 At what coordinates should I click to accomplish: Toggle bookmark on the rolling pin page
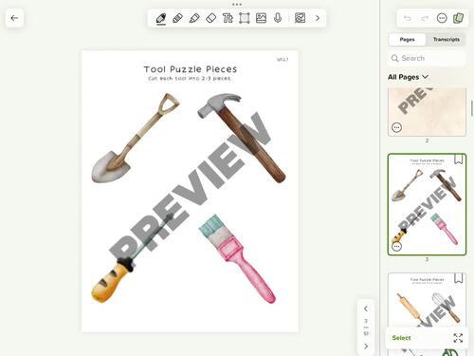pos(459,278)
